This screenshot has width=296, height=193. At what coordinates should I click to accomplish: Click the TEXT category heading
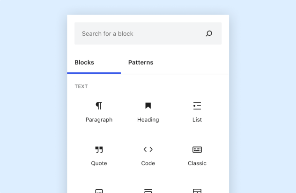tap(81, 86)
